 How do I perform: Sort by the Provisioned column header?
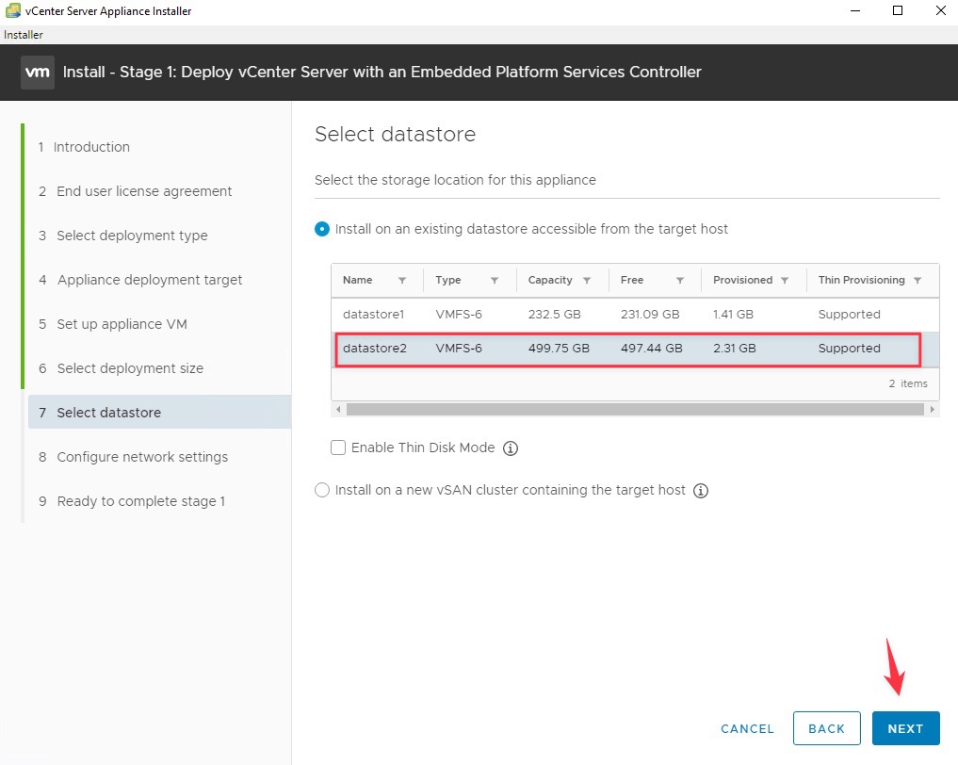pyautogui.click(x=742, y=280)
